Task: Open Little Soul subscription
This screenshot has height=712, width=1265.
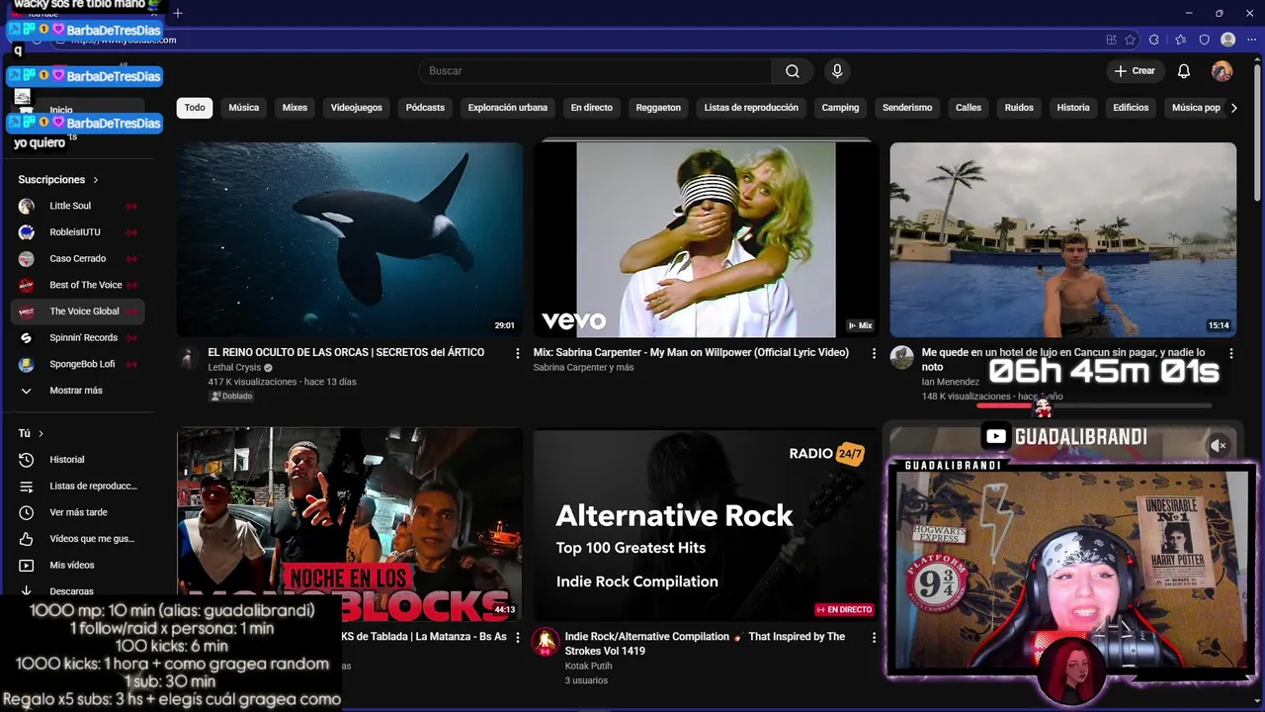Action: (77, 206)
